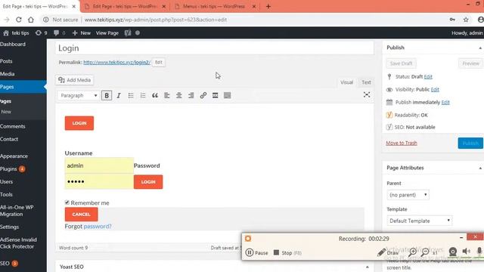484x272 pixels.
Task: Toggle the editor toolbar kitchen sink
Action: point(227,96)
